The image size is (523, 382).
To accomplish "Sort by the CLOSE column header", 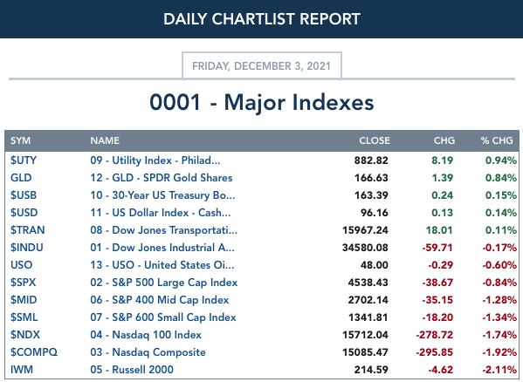I will [x=375, y=140].
